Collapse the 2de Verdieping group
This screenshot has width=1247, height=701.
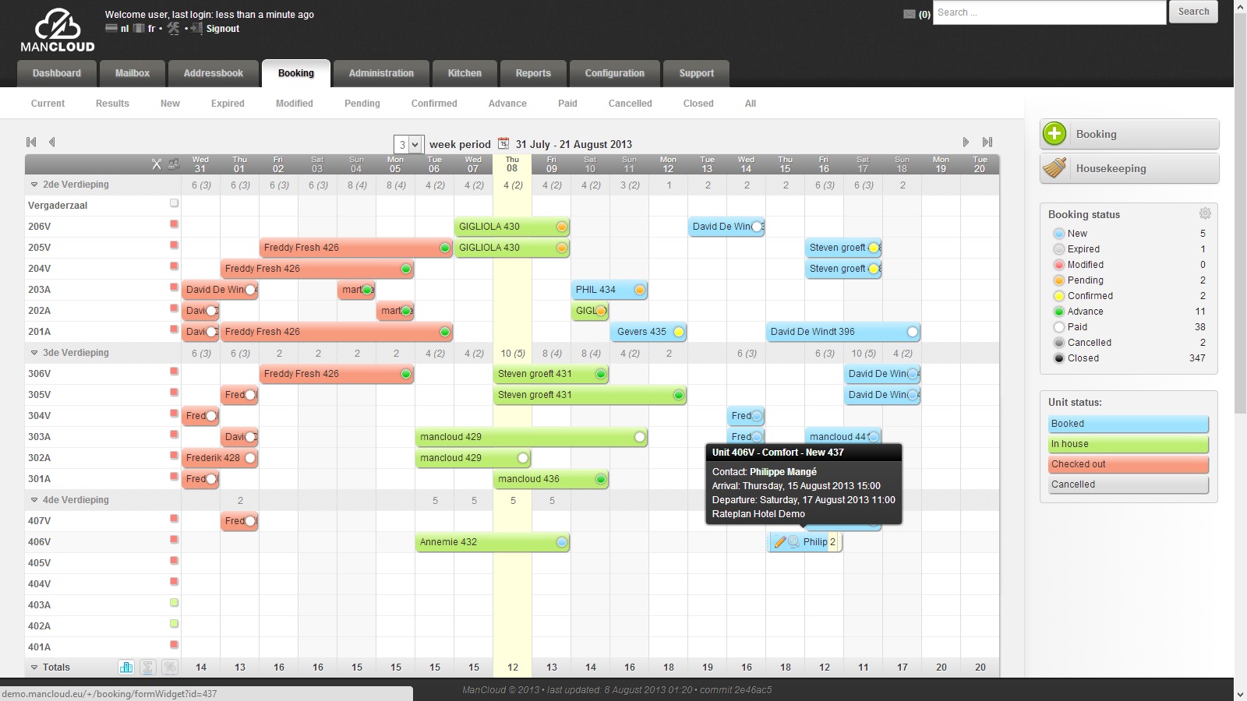(x=34, y=185)
